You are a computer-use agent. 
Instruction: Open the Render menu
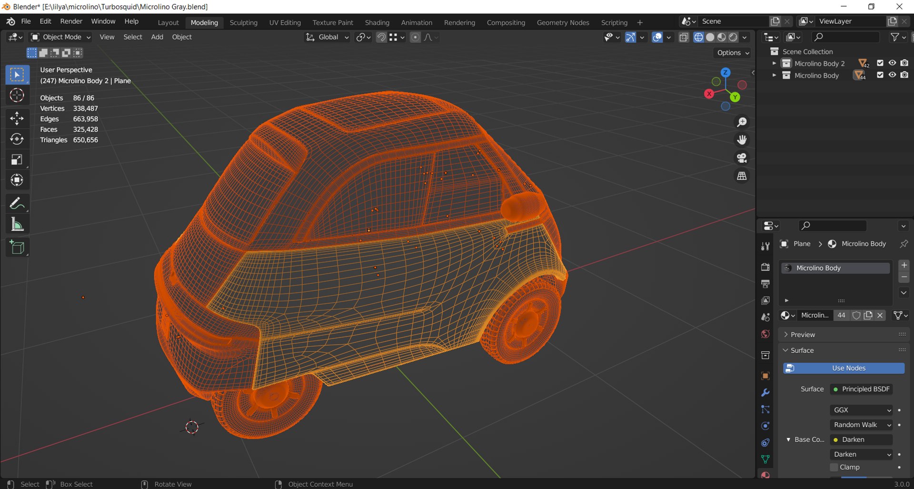[71, 21]
